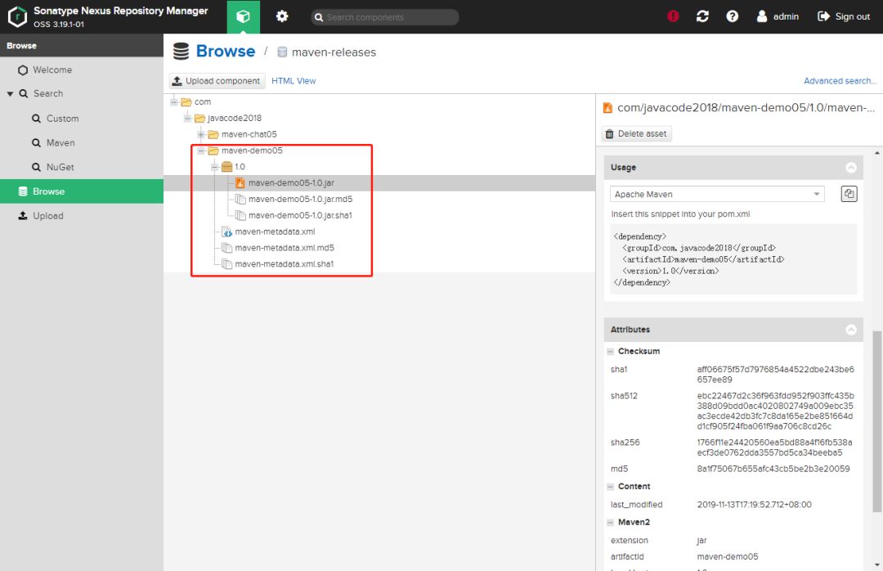Select maven-metadata.xml asset

click(x=275, y=232)
